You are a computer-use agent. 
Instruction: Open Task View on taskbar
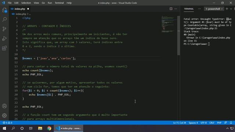[x=31, y=128]
